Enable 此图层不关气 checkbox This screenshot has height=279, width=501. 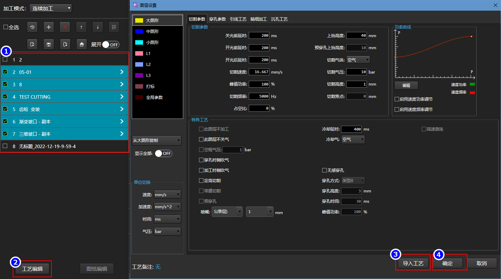click(x=201, y=139)
